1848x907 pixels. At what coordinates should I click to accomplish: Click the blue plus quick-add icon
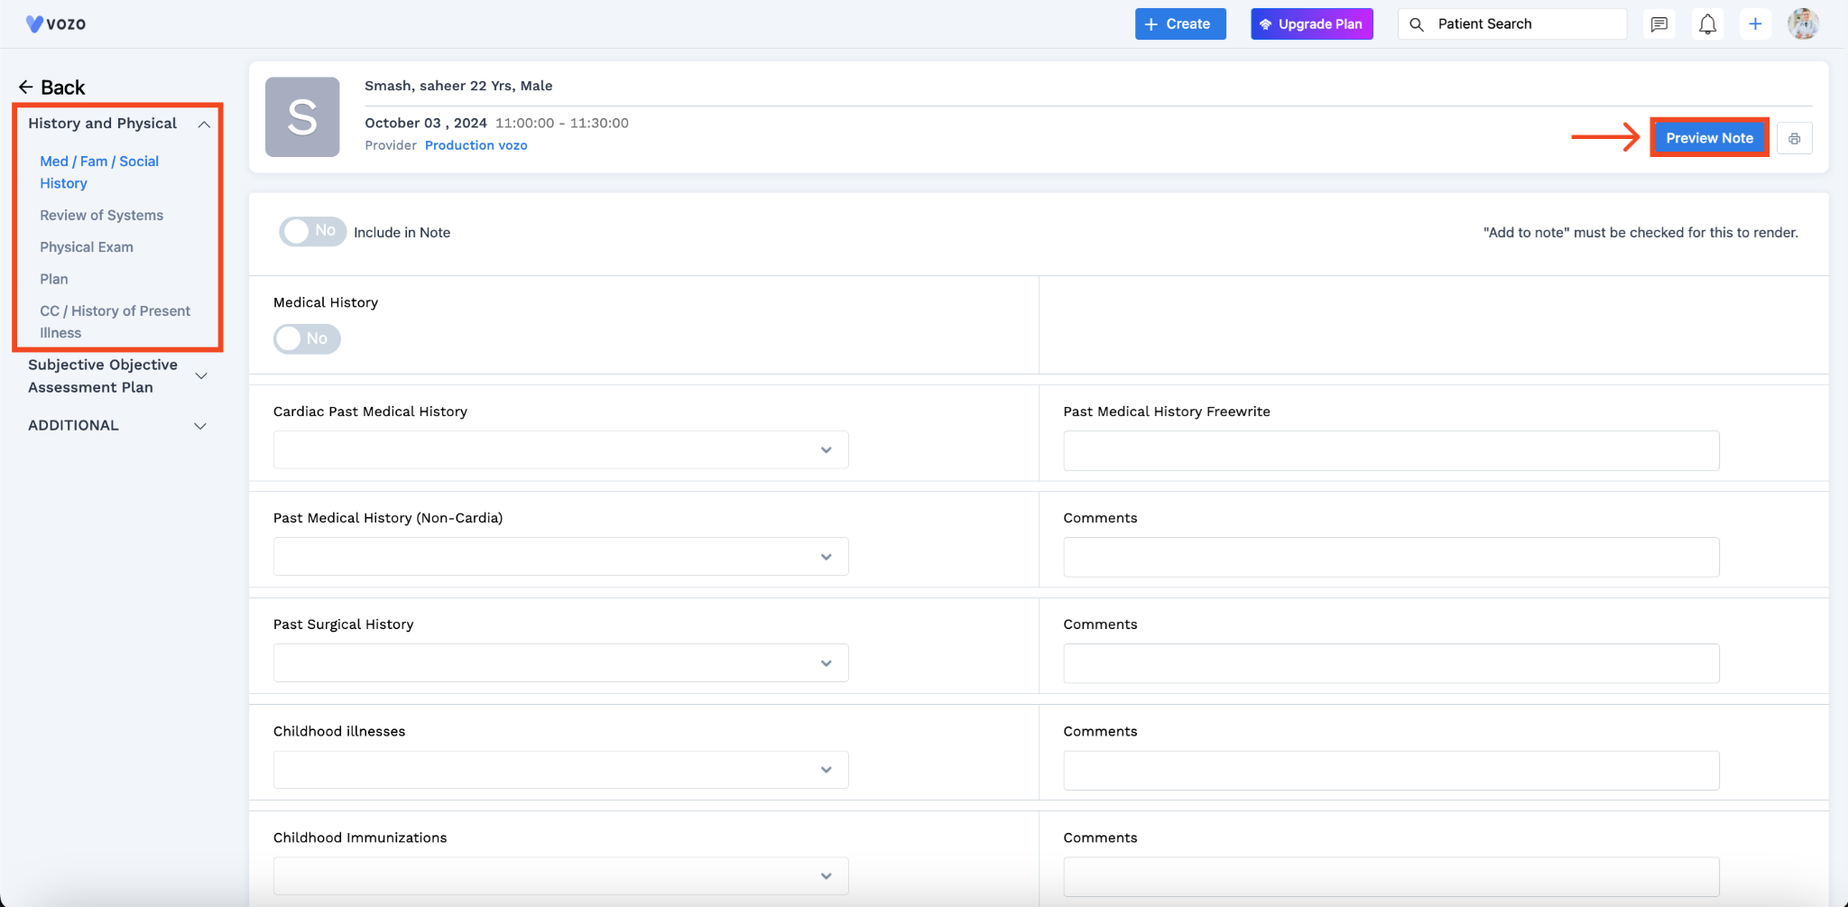(1755, 24)
